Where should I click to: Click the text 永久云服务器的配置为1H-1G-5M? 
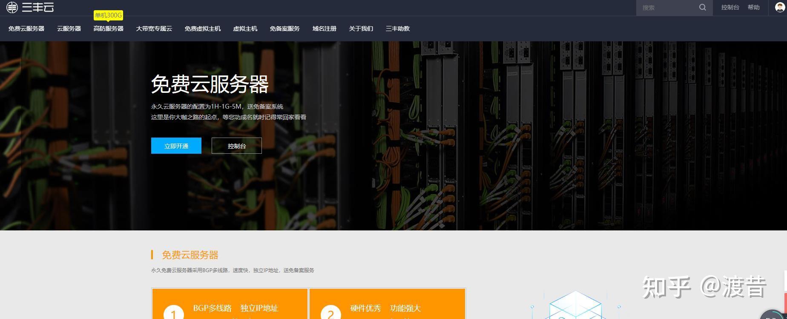click(x=197, y=106)
